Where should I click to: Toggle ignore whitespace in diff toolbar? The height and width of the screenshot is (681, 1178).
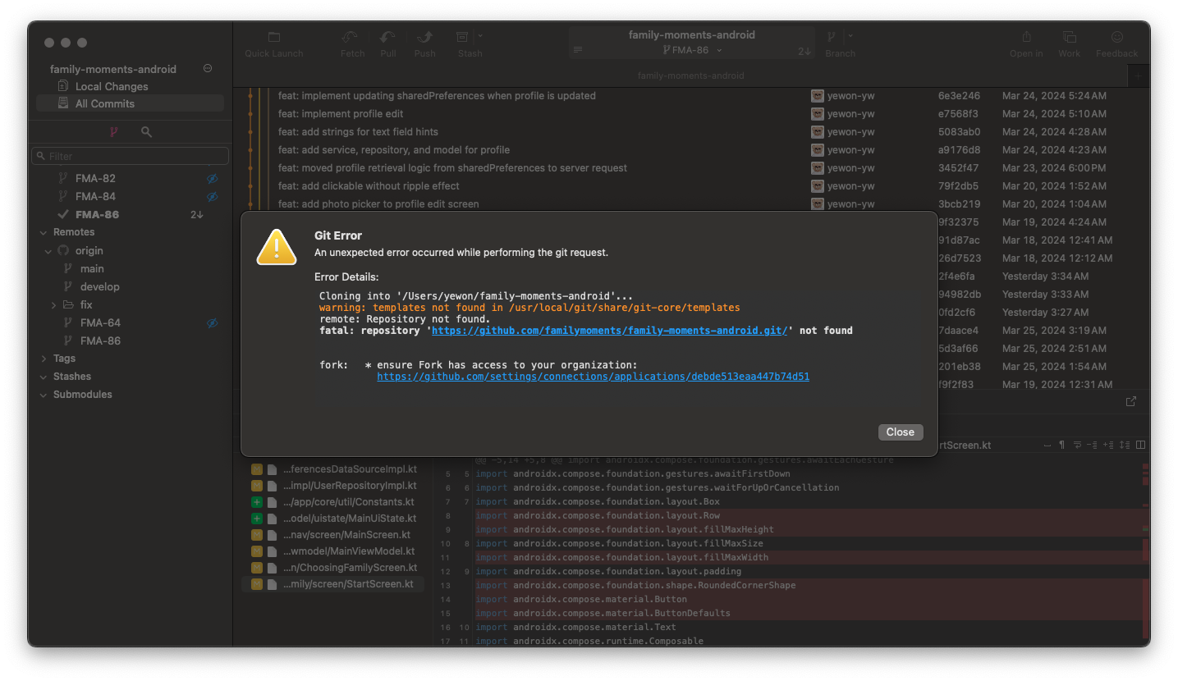click(x=1047, y=446)
